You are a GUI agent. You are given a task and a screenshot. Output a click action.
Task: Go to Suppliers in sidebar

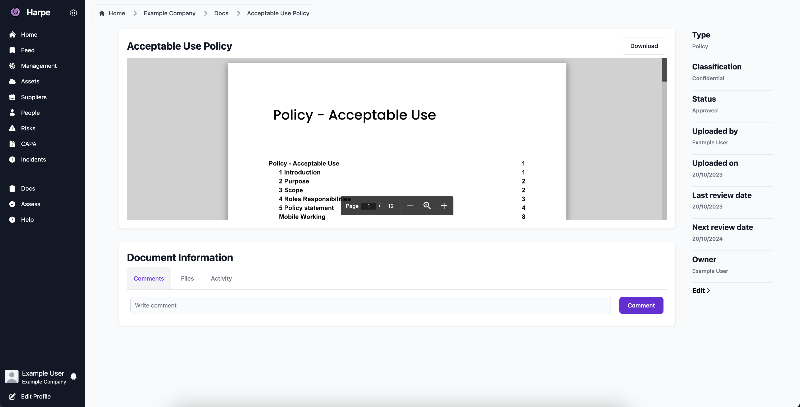pos(34,97)
